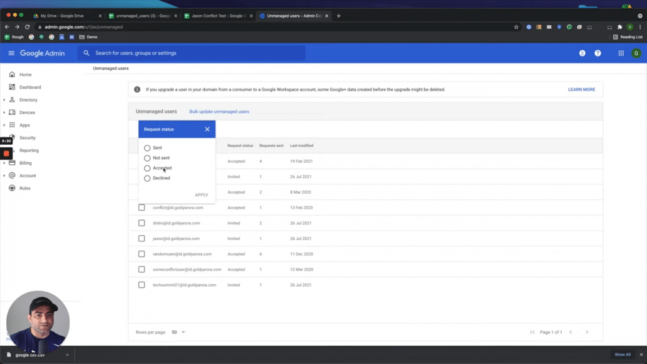Check the conflict@id.goldyarora.com row checkbox

(141, 207)
